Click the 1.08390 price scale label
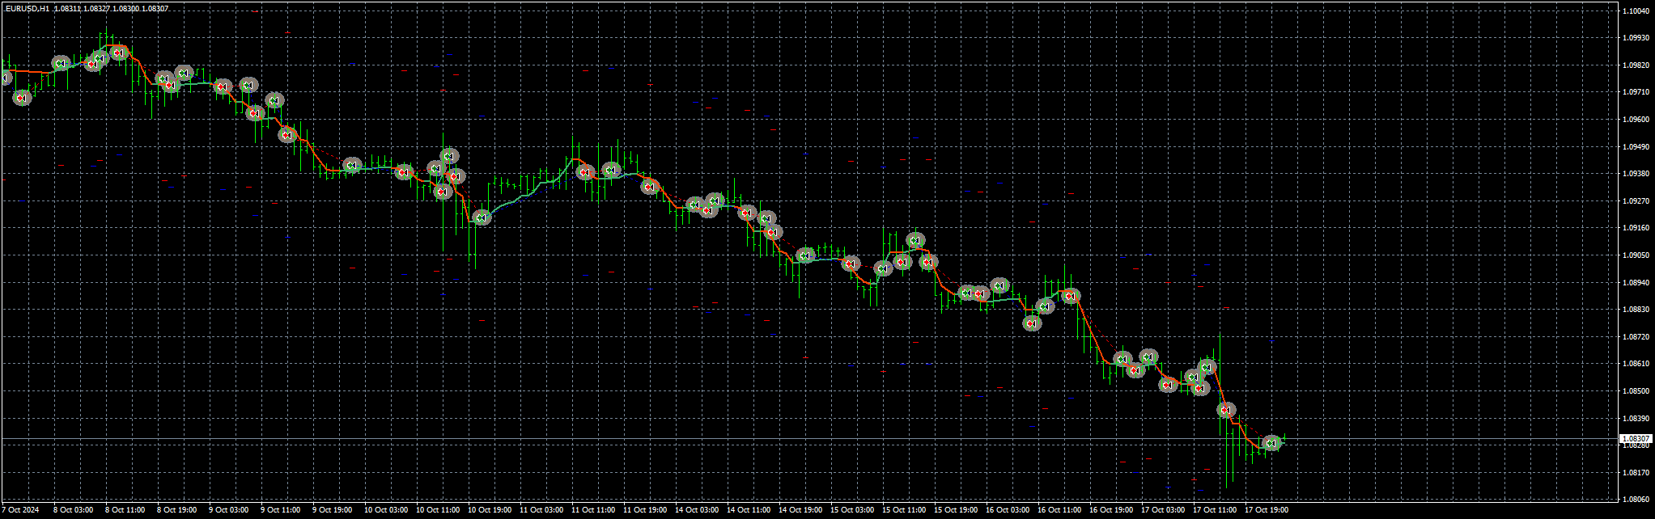The height and width of the screenshot is (519, 1655). click(x=1636, y=418)
